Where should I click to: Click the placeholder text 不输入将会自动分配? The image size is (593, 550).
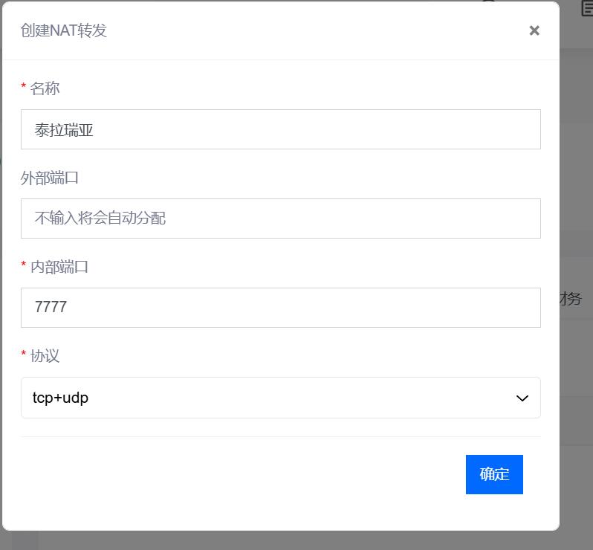pyautogui.click(x=100, y=219)
